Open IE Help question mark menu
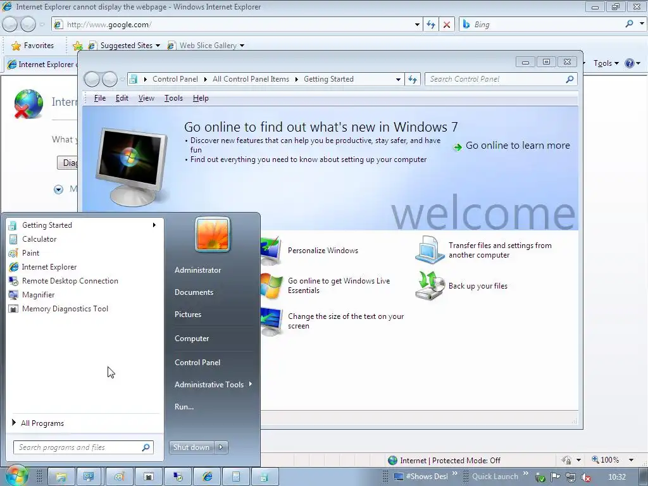 [633, 63]
